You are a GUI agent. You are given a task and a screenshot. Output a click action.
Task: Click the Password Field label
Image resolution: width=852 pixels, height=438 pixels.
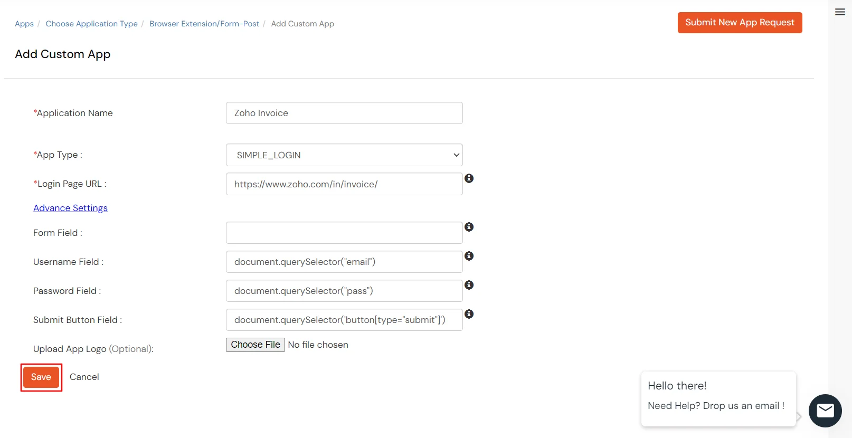coord(67,291)
